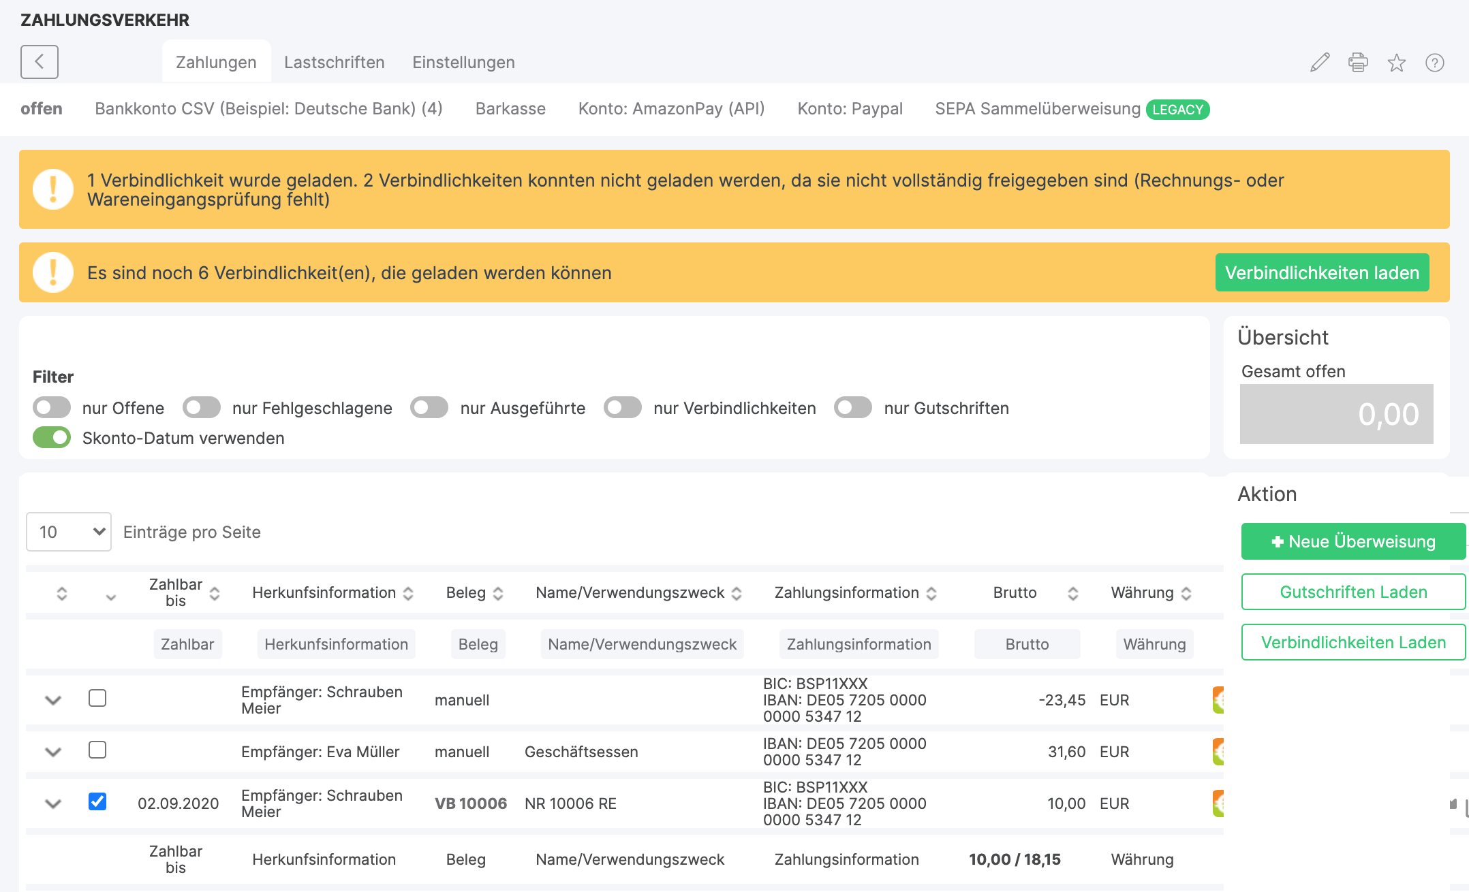This screenshot has height=892, width=1469.
Task: Click action icon in the -23,45 row
Action: point(1218,700)
